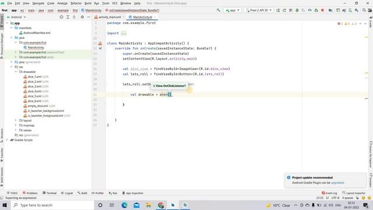Viewport: 373px width, 210px height.
Task: Click Select Opened File target icon
Action: (61, 17)
